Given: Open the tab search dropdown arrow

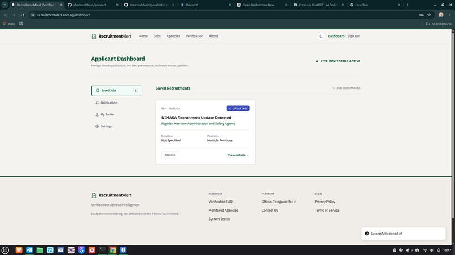Looking at the screenshot, I should 5,5.
